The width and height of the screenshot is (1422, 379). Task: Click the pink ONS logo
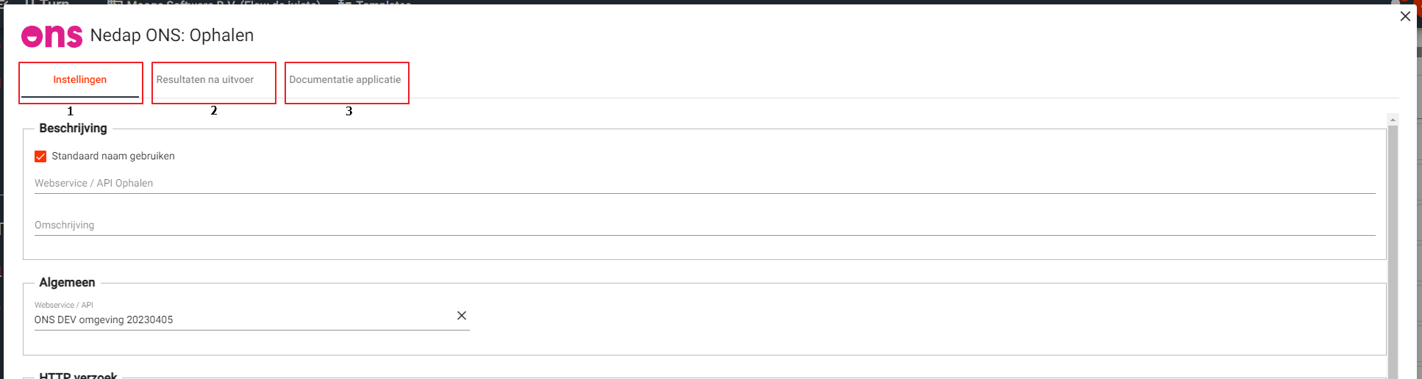(51, 36)
